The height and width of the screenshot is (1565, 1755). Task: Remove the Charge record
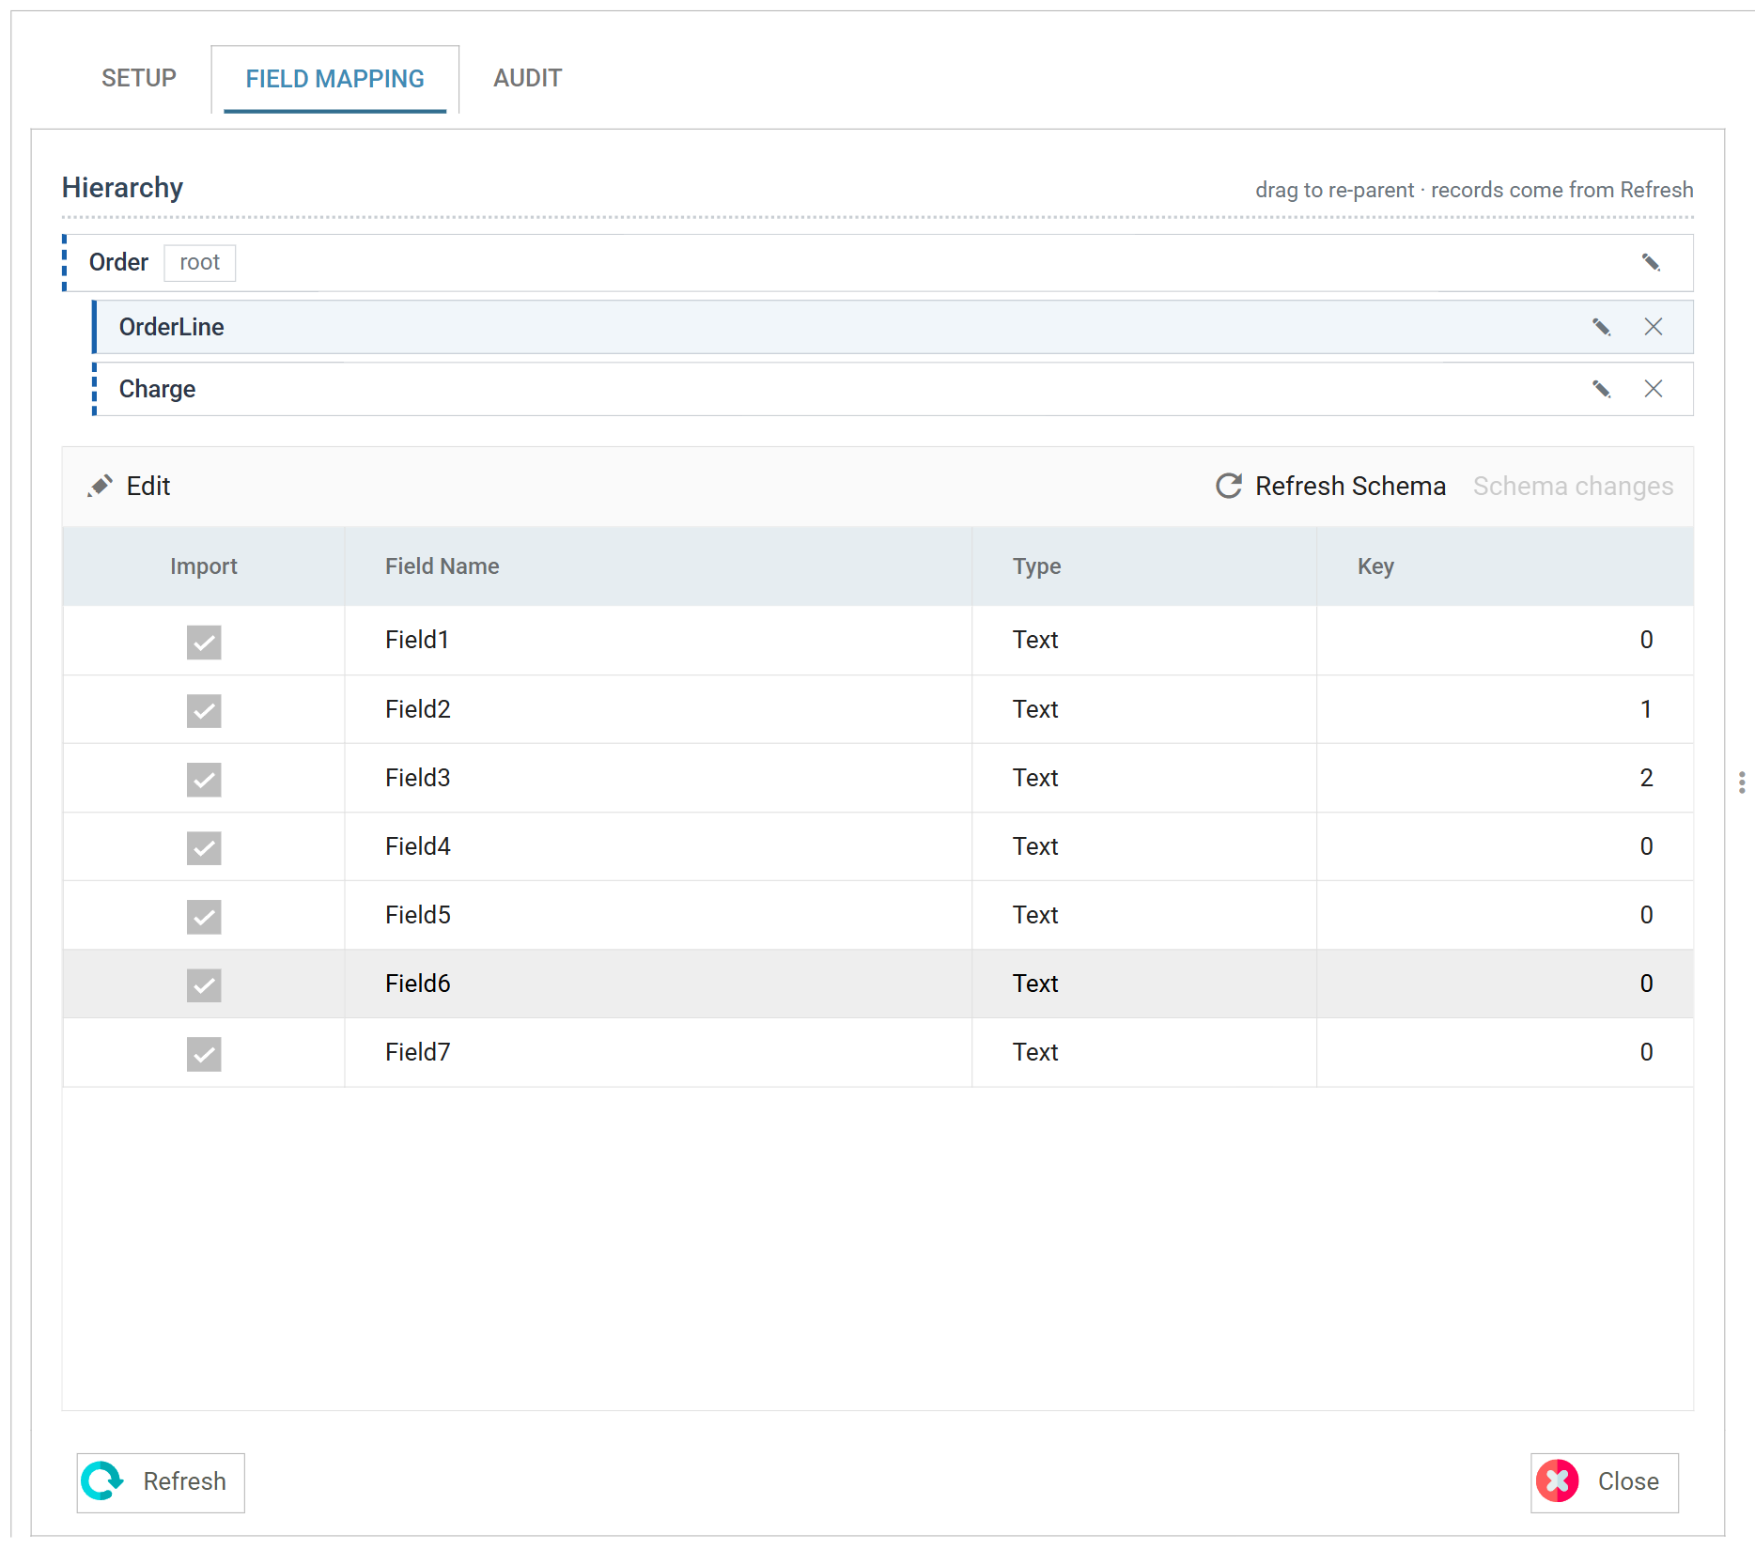click(1654, 389)
